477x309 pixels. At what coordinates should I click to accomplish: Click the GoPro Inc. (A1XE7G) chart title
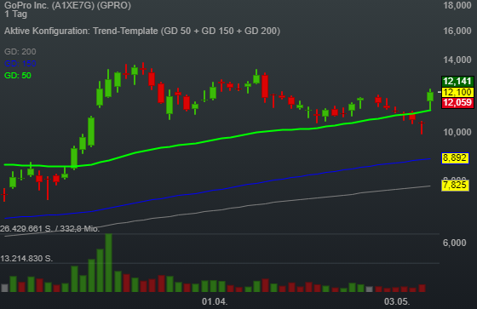coord(67,5)
